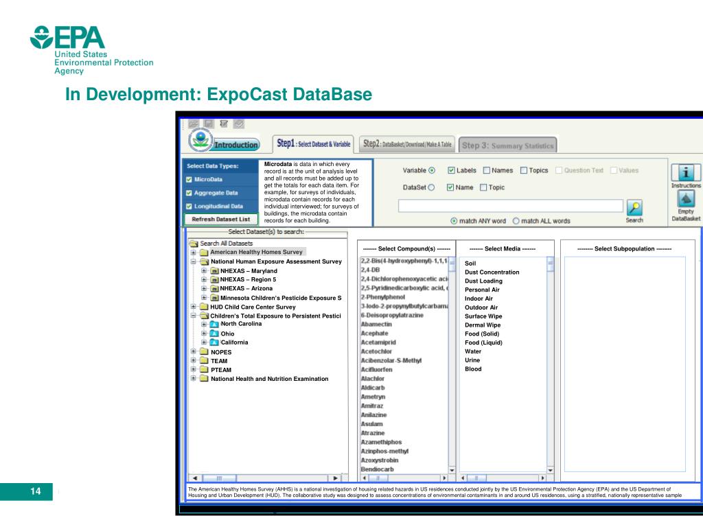This screenshot has width=703, height=527.
Task: Click the open file toolbar icon
Action: coord(194,124)
